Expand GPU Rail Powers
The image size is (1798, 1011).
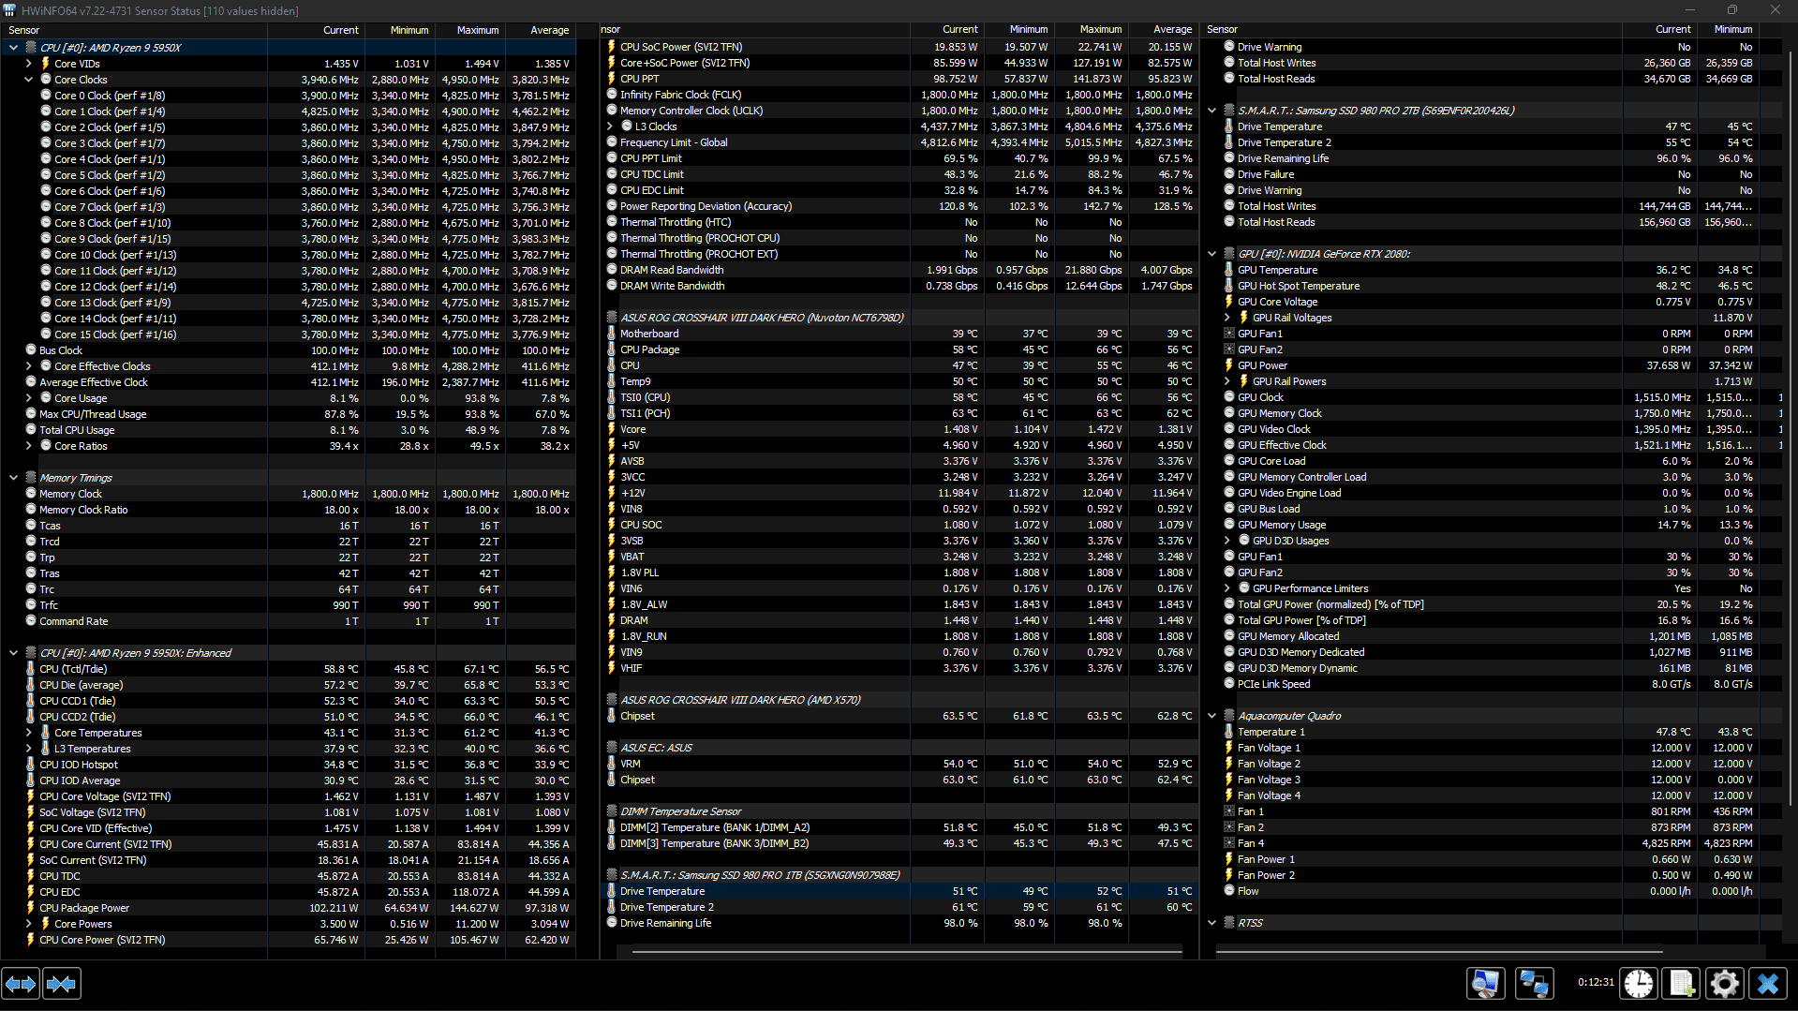[x=1226, y=381]
